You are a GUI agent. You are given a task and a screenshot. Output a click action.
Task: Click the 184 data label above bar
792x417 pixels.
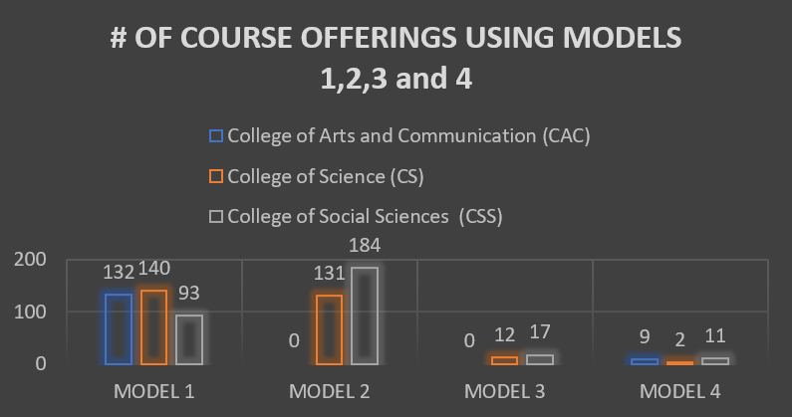[365, 246]
